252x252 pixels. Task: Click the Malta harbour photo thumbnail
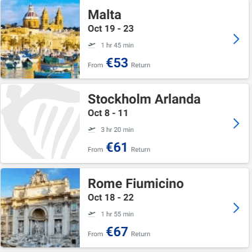(40, 39)
